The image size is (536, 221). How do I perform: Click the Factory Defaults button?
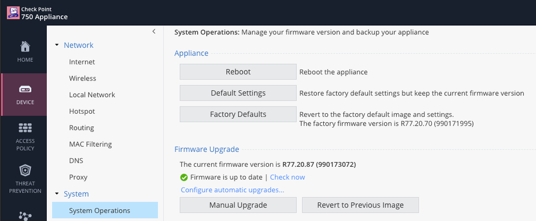pyautogui.click(x=238, y=114)
